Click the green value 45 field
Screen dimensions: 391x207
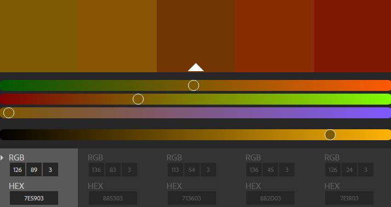270,170
